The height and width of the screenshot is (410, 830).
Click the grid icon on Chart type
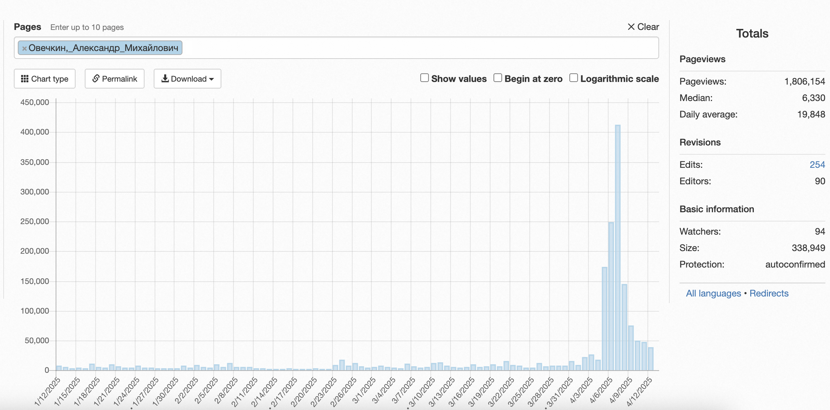25,78
